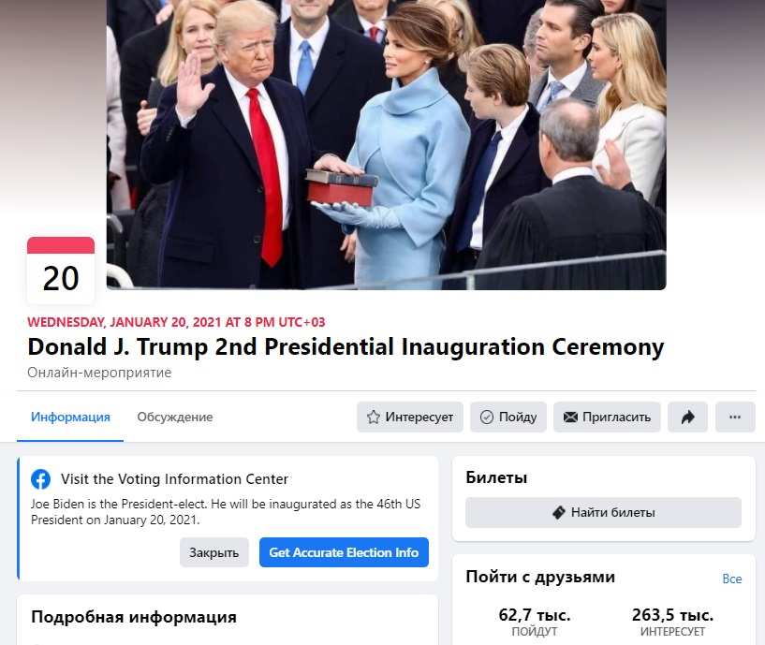Click the checkmark icon on Пойду
The width and height of the screenshot is (765, 645).
coord(486,418)
